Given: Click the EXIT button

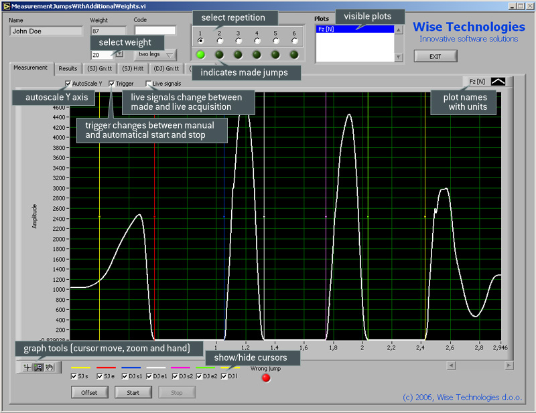Looking at the screenshot, I should (435, 56).
